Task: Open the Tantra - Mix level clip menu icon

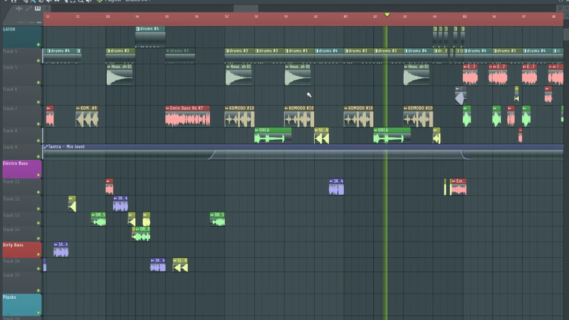Action: [45, 147]
